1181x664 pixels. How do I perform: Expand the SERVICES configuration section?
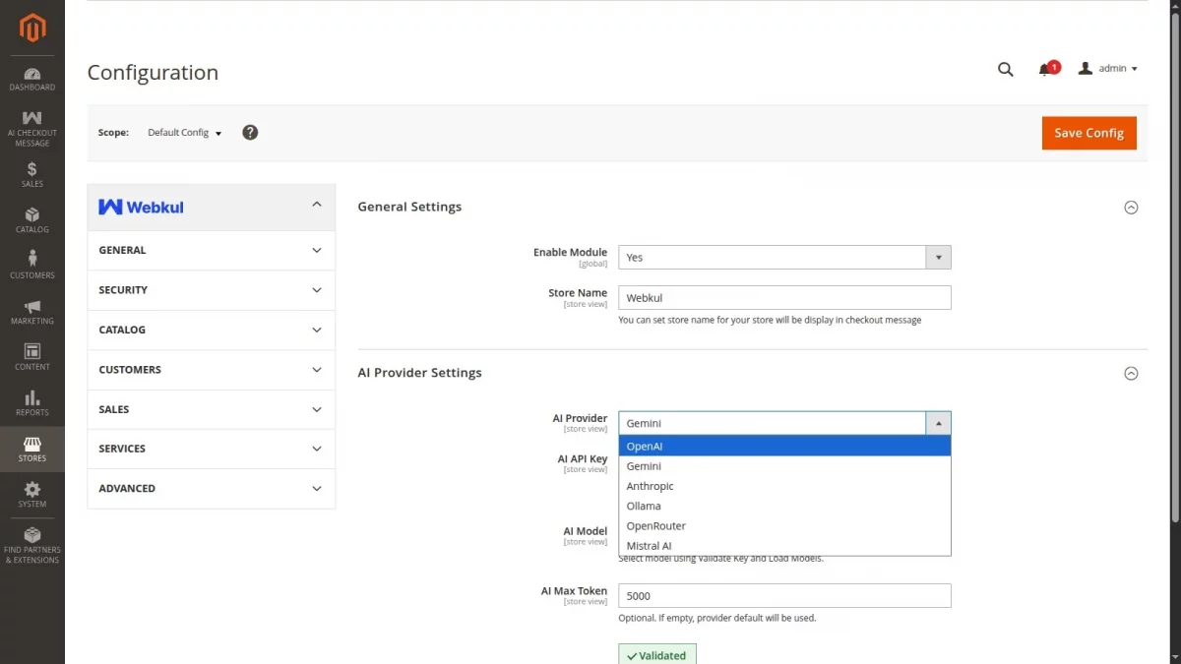[212, 449]
